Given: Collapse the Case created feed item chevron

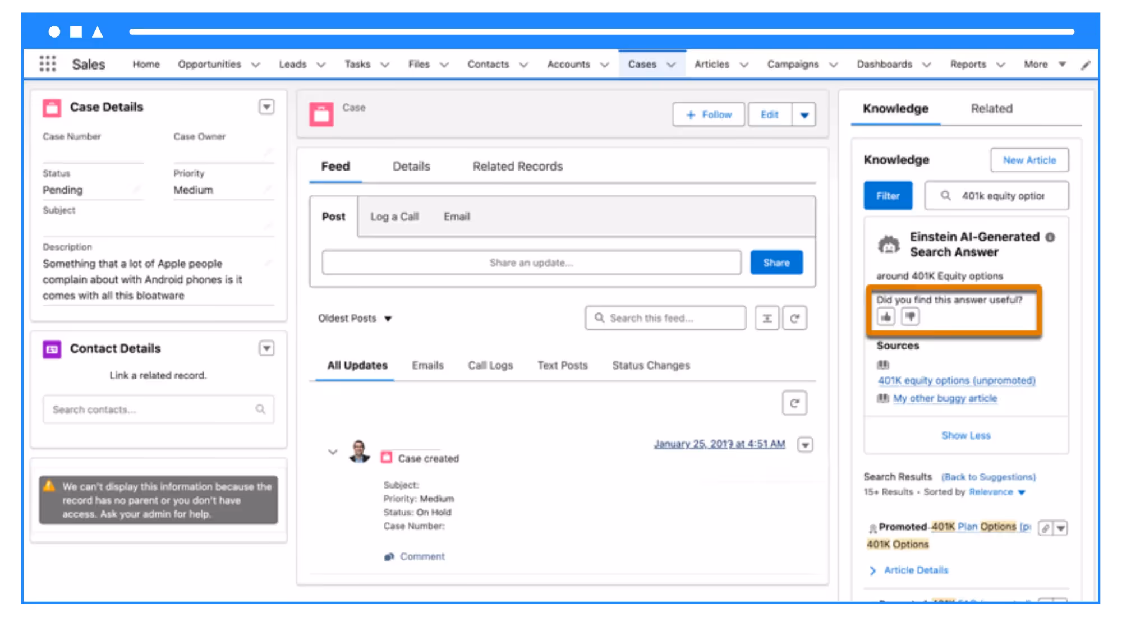Looking at the screenshot, I should (333, 452).
